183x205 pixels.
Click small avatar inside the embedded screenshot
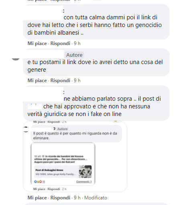(x=26, y=130)
